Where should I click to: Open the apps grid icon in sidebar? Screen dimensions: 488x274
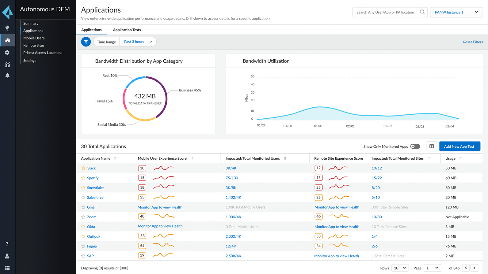7,268
